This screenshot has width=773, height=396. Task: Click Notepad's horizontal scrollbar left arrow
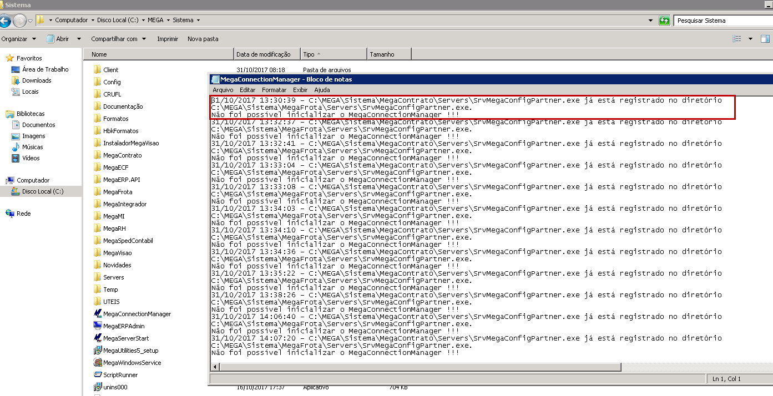tap(215, 367)
